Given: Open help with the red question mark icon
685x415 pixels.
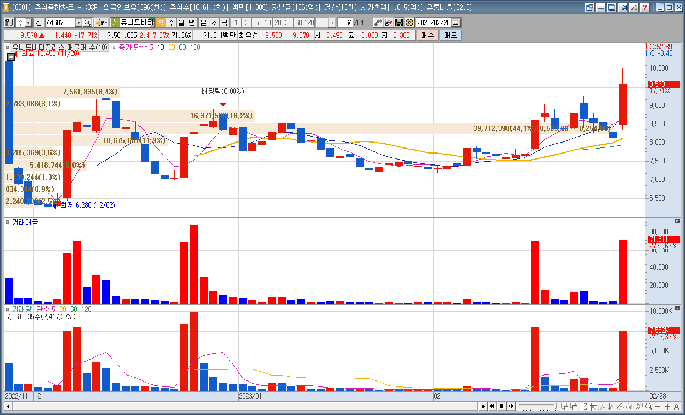Looking at the screenshot, I should point(645,8).
